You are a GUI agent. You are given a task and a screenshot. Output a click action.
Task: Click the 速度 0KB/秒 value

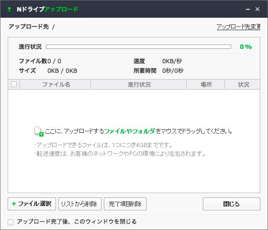click(172, 61)
